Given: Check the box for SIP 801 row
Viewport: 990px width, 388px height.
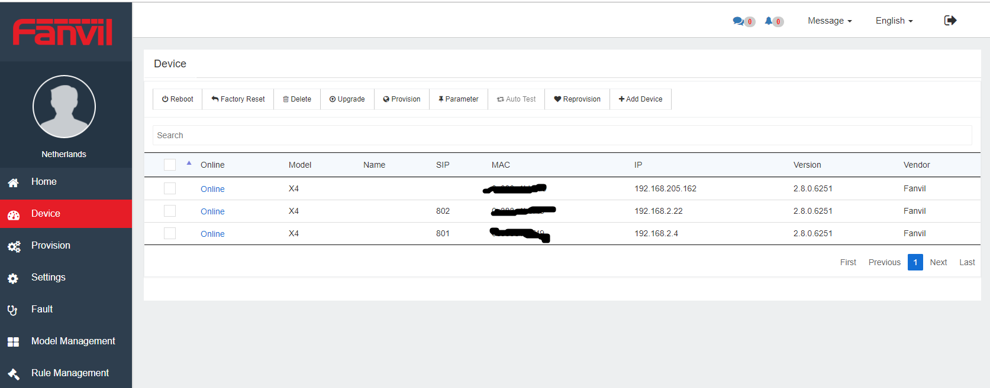Looking at the screenshot, I should click(170, 233).
